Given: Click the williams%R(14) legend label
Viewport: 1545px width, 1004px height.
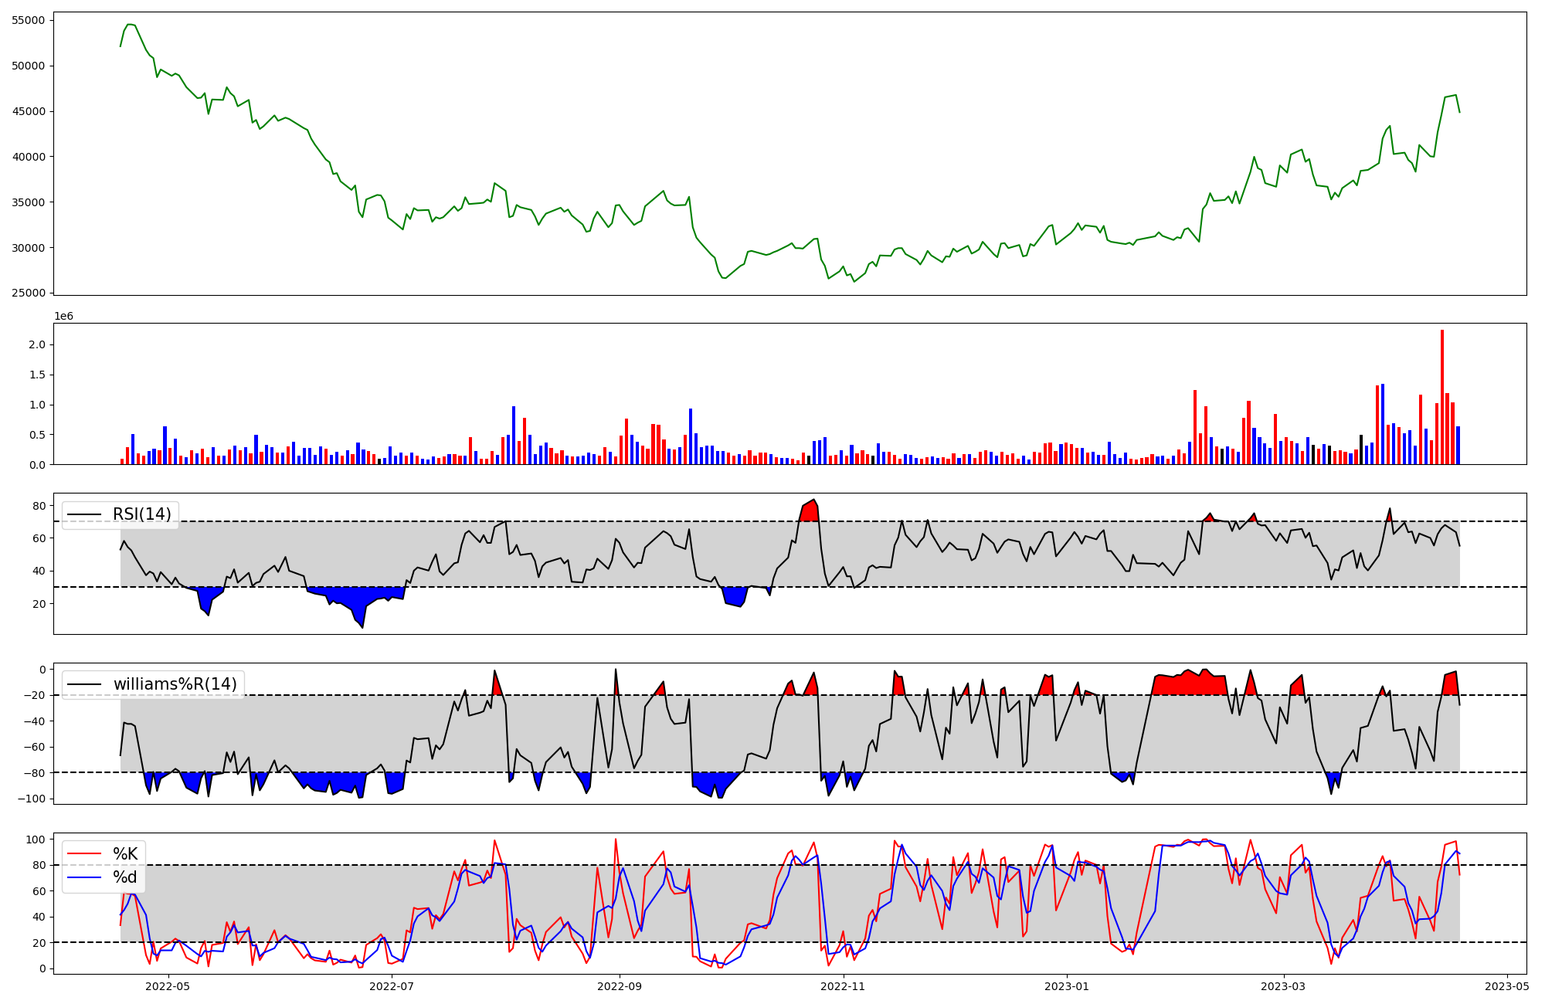Looking at the screenshot, I should 175,684.
